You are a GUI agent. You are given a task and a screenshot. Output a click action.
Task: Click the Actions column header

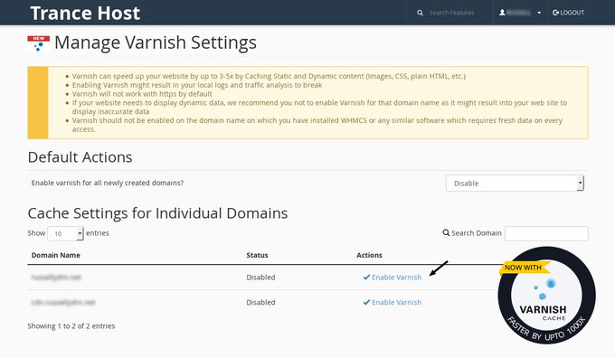(369, 255)
